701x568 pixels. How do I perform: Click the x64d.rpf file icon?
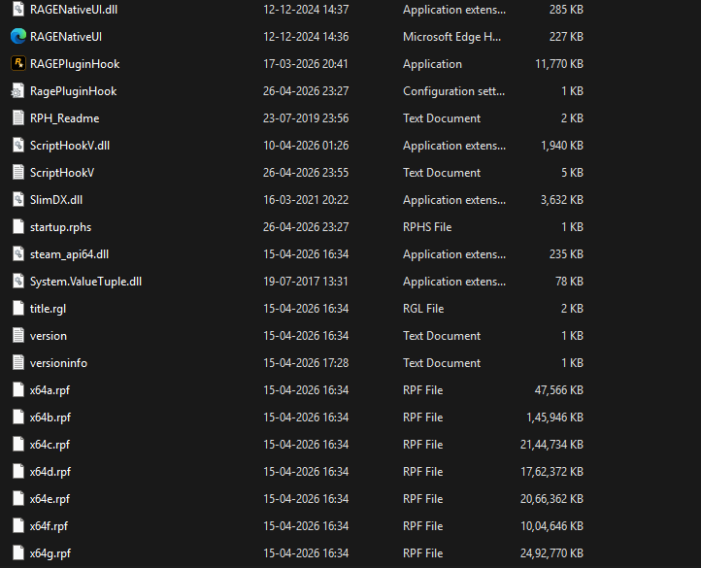point(18,472)
